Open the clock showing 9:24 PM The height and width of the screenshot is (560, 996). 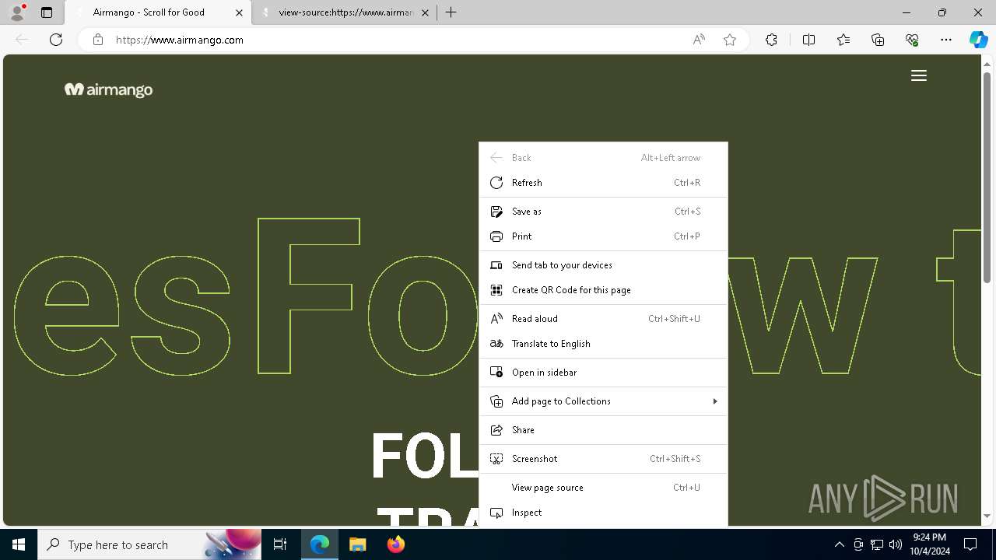[x=930, y=544]
